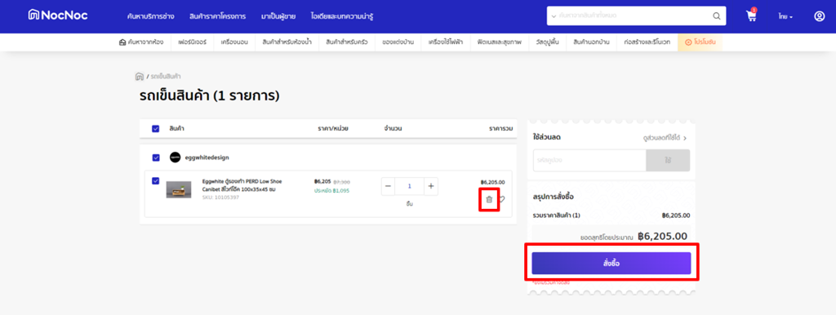
Task: Open ไอเดียและบทความน่ารู้ menu
Action: pos(342,16)
